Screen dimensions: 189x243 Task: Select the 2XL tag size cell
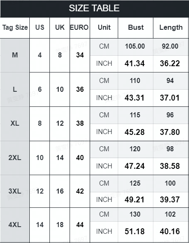tap(15, 158)
